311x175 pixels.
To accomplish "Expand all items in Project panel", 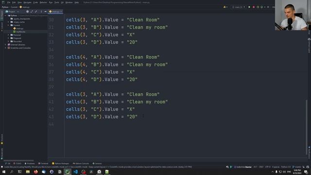I will click(32, 12).
